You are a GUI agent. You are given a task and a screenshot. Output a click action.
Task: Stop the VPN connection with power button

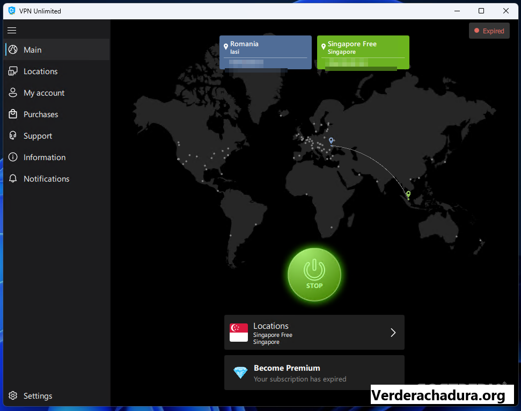[314, 275]
